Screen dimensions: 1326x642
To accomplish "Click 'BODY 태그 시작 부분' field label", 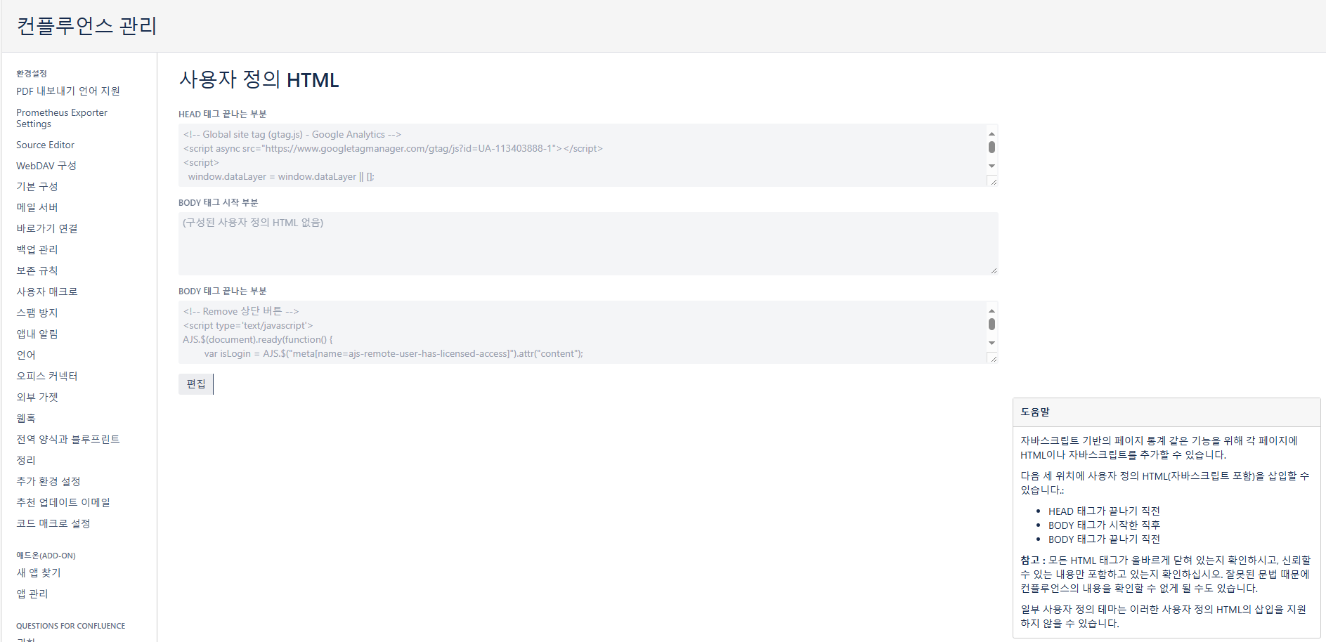I will click(x=219, y=202).
